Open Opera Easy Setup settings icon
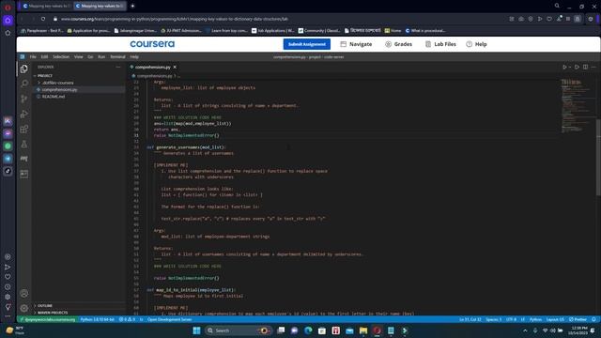 pos(591,19)
